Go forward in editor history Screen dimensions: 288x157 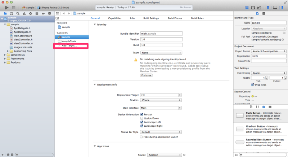point(69,13)
